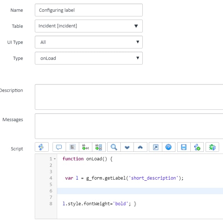Open script search with magnifier icon
223x222 pixels.
(114, 147)
